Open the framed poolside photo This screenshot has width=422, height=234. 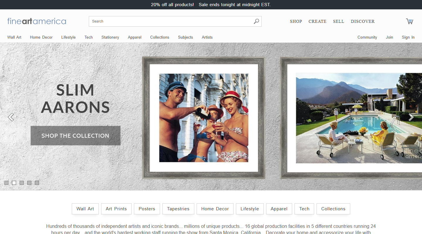pyautogui.click(x=351, y=118)
